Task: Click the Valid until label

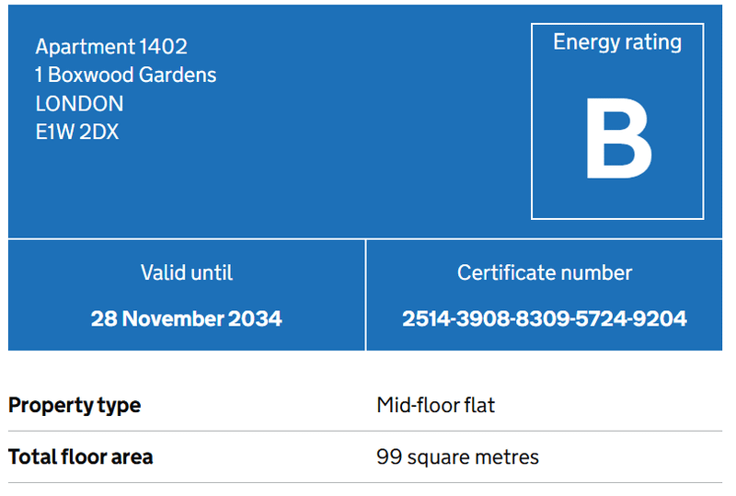Action: coord(187,272)
